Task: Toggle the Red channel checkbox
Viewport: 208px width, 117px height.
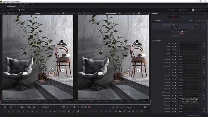Action: (172, 43)
